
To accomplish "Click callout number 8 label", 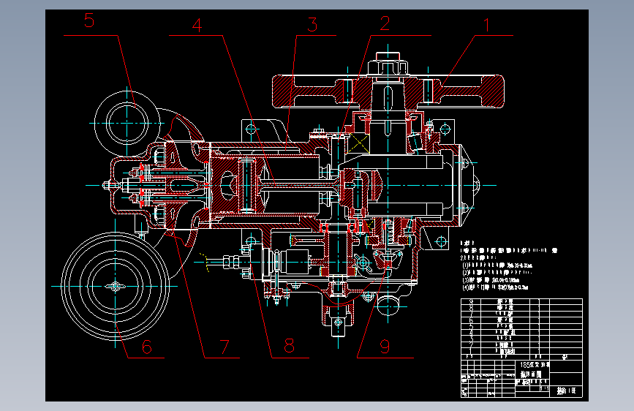I will [289, 346].
